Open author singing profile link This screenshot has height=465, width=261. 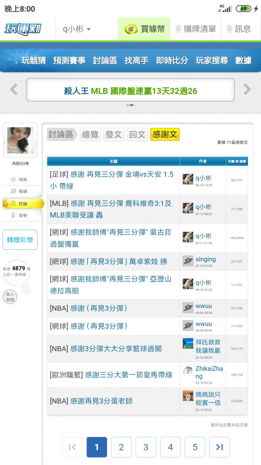coord(206,259)
